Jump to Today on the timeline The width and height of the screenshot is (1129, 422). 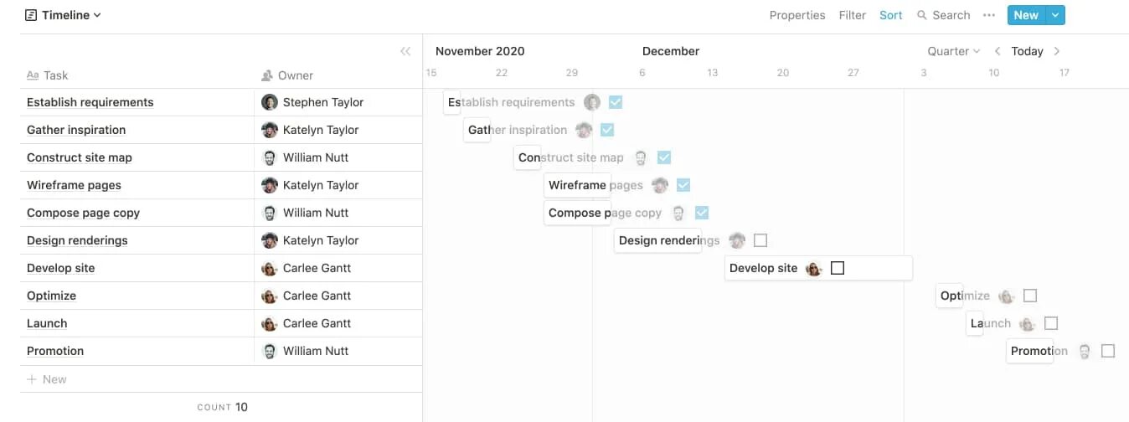pos(1027,51)
